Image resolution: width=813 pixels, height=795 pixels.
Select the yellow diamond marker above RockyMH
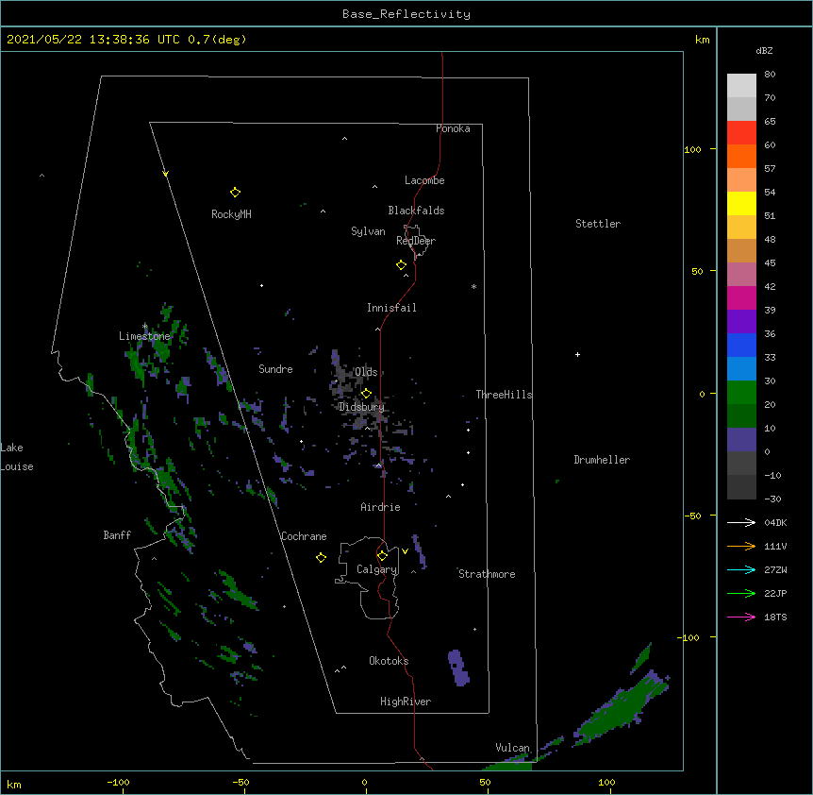(235, 193)
